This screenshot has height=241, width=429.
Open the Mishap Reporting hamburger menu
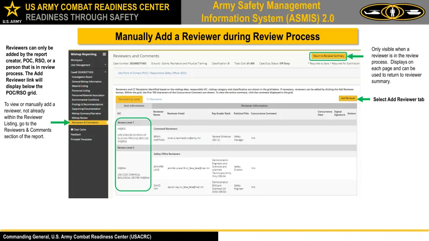pos(104,54)
